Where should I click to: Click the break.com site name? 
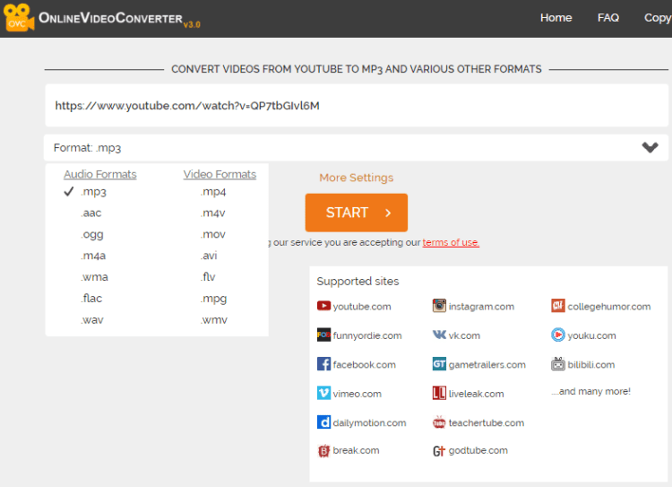pos(356,450)
